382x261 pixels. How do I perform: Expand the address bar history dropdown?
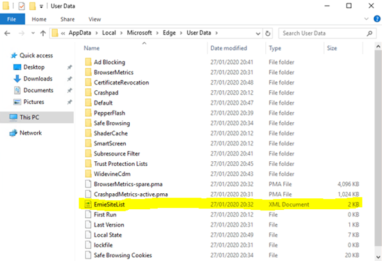coord(258,33)
